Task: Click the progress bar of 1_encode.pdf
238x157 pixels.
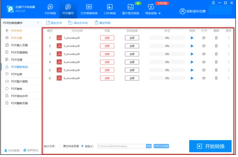Action: click(167, 38)
